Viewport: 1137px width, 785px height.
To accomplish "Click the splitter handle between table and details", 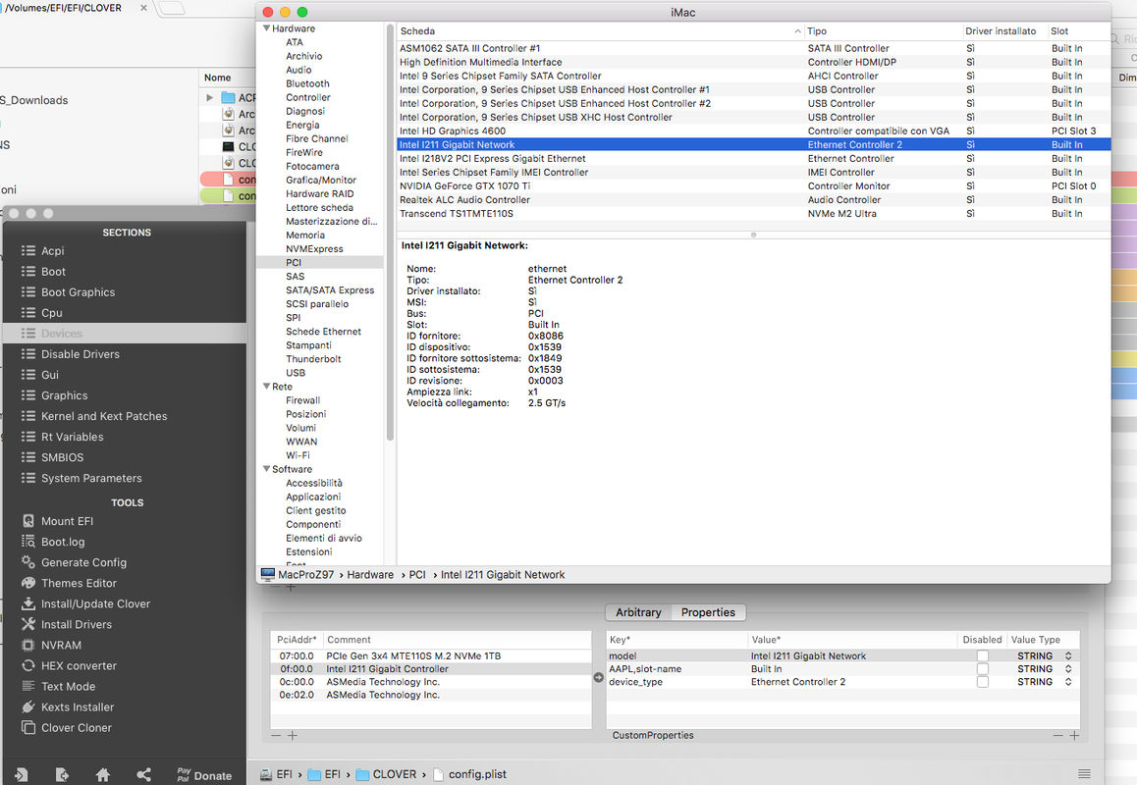I will (x=753, y=235).
